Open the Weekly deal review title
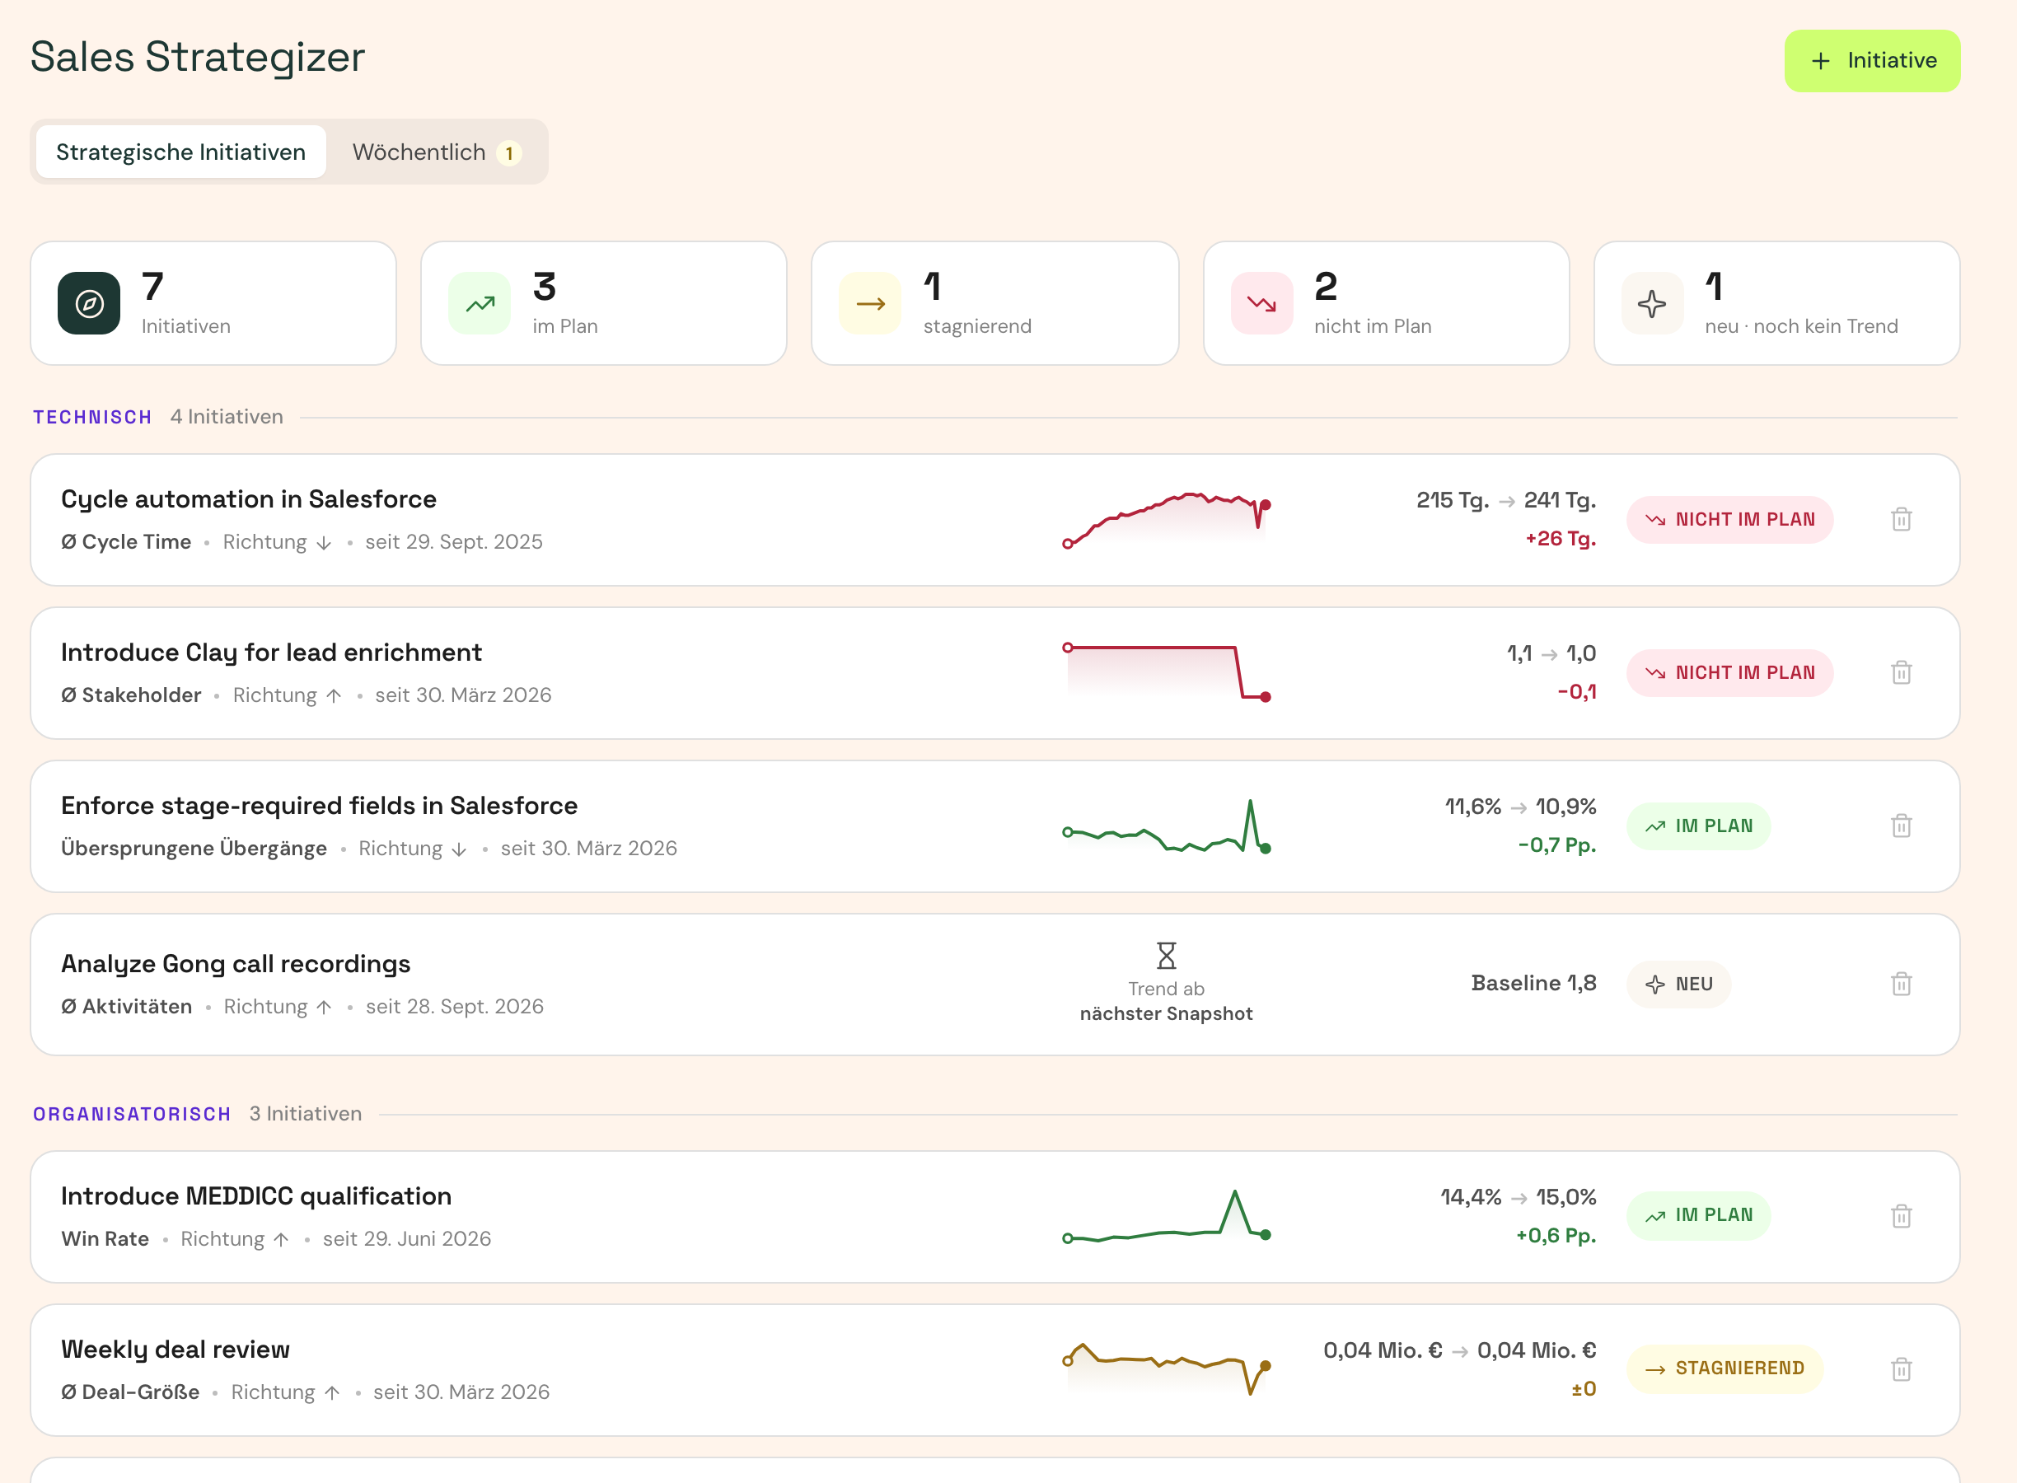The height and width of the screenshot is (1483, 2017). pos(175,1350)
